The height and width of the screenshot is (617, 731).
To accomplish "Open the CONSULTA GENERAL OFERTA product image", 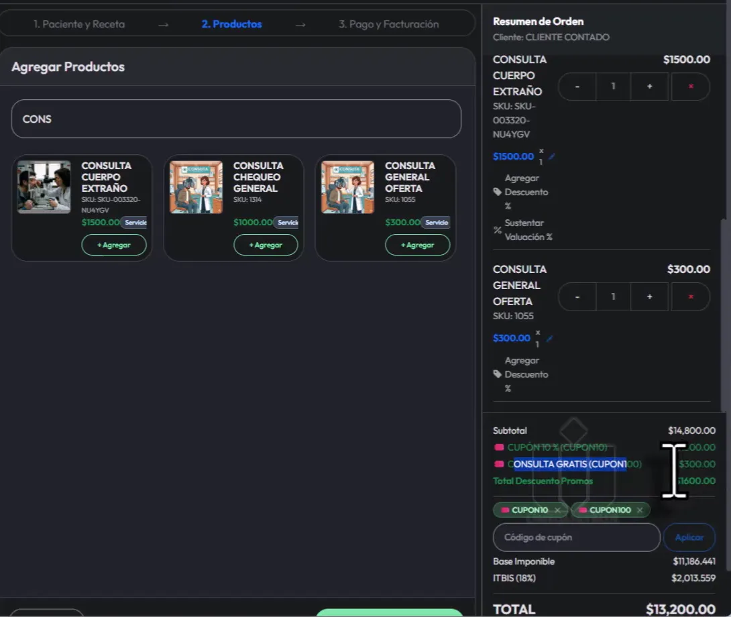I will (x=348, y=187).
